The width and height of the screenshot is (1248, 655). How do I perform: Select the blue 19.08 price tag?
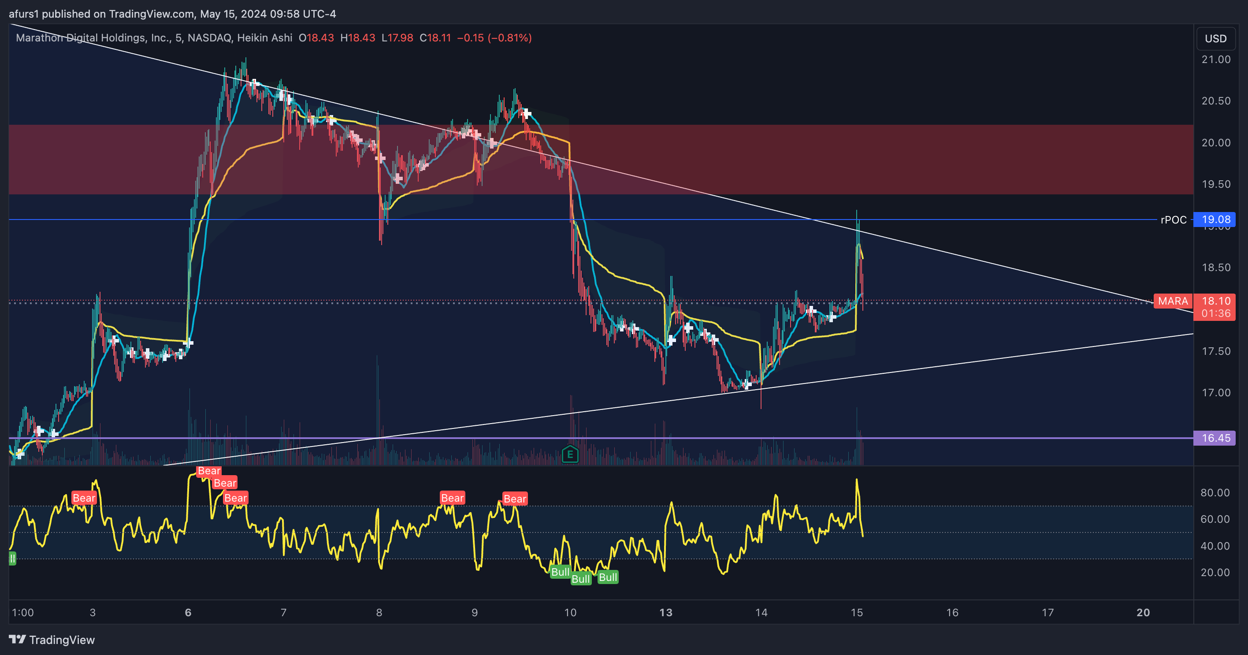1215,220
